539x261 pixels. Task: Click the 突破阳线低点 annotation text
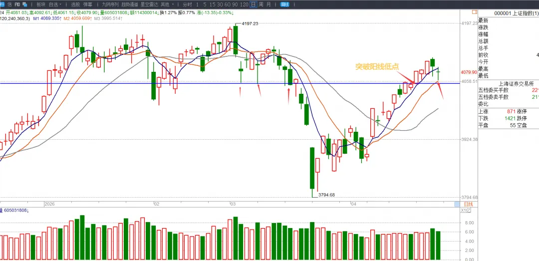(x=377, y=67)
